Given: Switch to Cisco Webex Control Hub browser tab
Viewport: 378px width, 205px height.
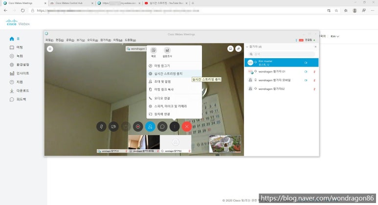Looking at the screenshot, I should click(x=71, y=3).
